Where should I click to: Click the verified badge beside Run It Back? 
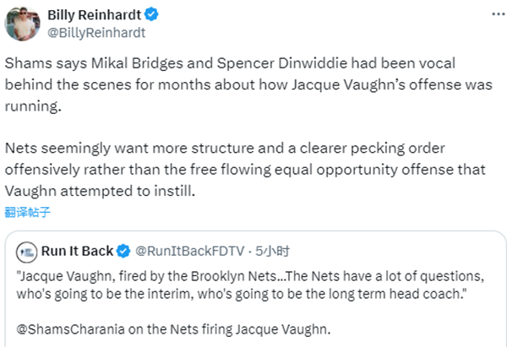123,251
